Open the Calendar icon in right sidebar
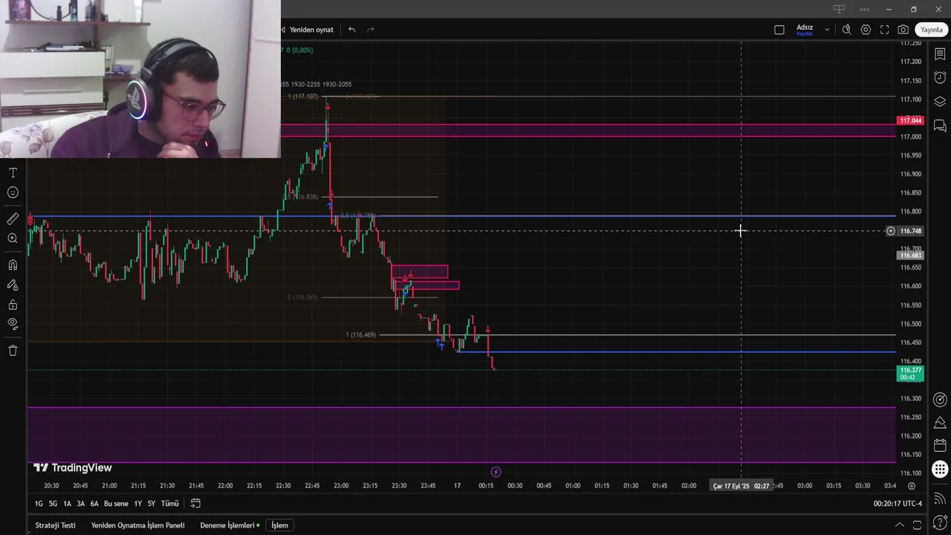The height and width of the screenshot is (535, 951). pos(940,446)
